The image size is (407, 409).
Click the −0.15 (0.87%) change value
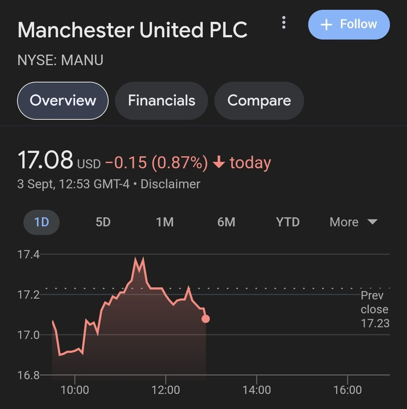coord(156,163)
